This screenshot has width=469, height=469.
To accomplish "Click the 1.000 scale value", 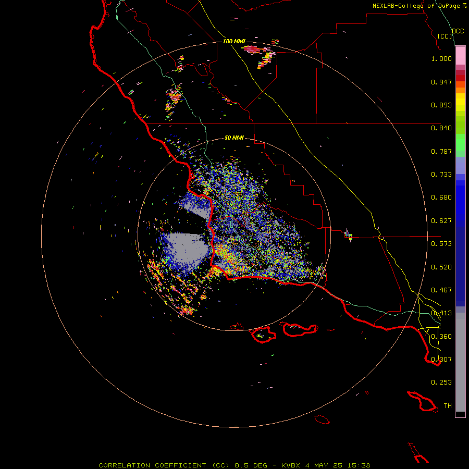I will click(x=441, y=58).
